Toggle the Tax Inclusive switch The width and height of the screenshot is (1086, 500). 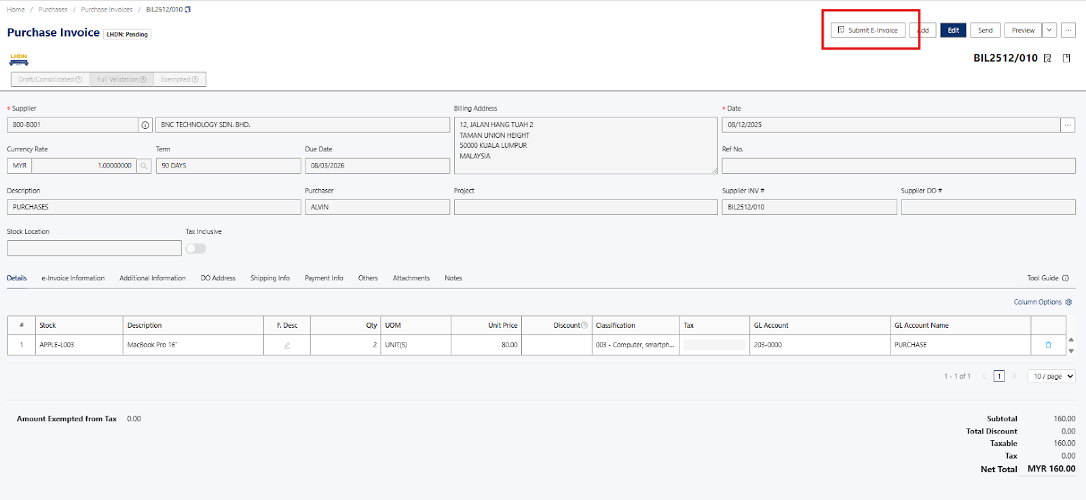coord(195,248)
